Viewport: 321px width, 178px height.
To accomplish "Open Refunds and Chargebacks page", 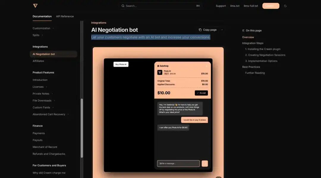I will click(49, 154).
